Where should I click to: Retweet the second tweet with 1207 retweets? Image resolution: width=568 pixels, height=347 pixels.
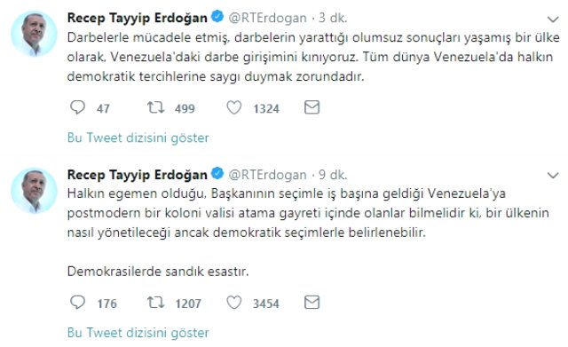click(x=156, y=303)
